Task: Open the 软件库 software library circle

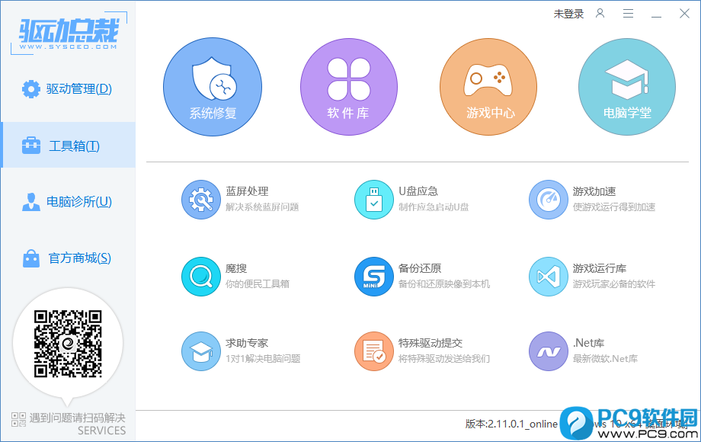Action: tap(348, 87)
